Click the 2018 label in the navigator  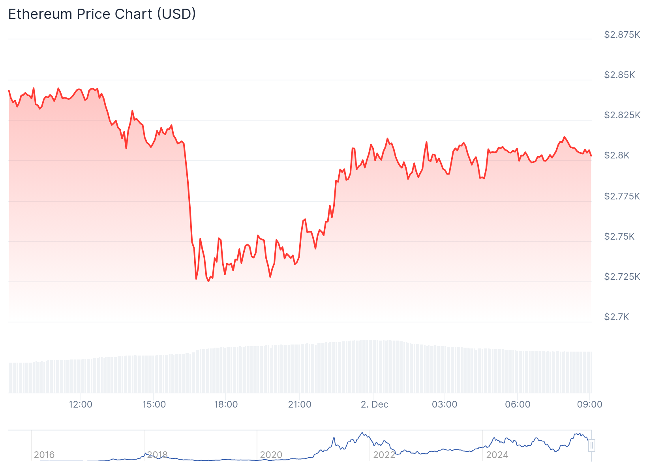pyautogui.click(x=157, y=455)
